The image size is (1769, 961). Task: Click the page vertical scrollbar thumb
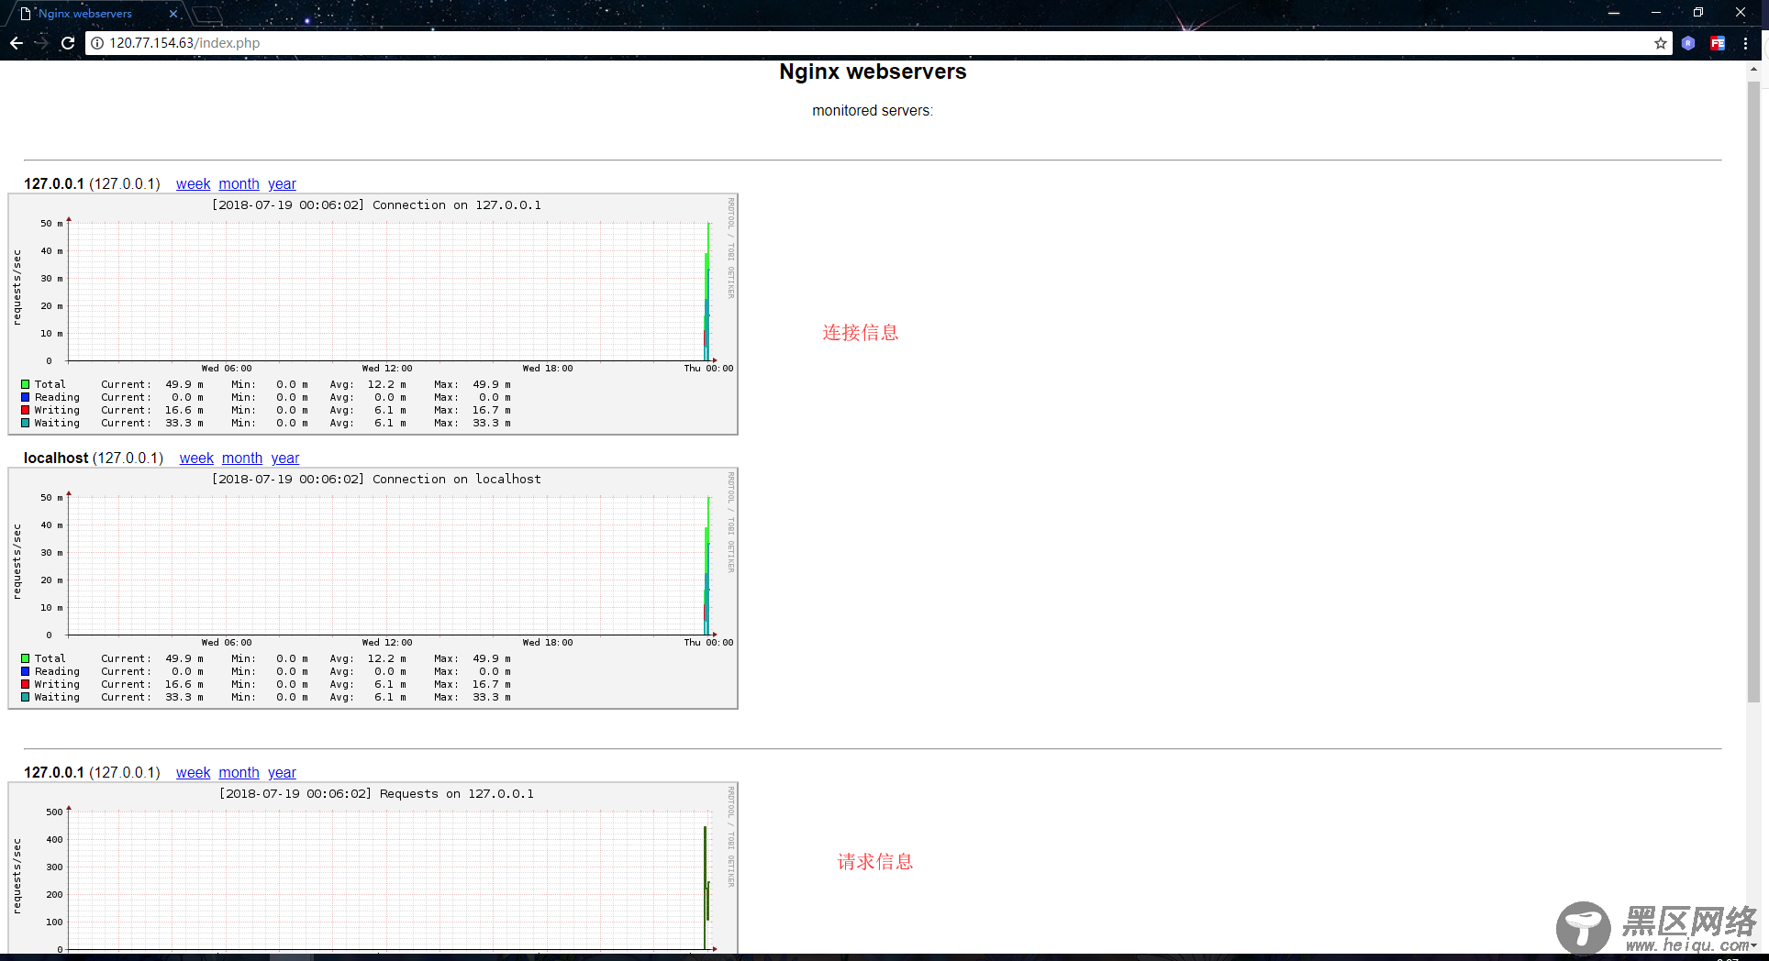click(1753, 392)
